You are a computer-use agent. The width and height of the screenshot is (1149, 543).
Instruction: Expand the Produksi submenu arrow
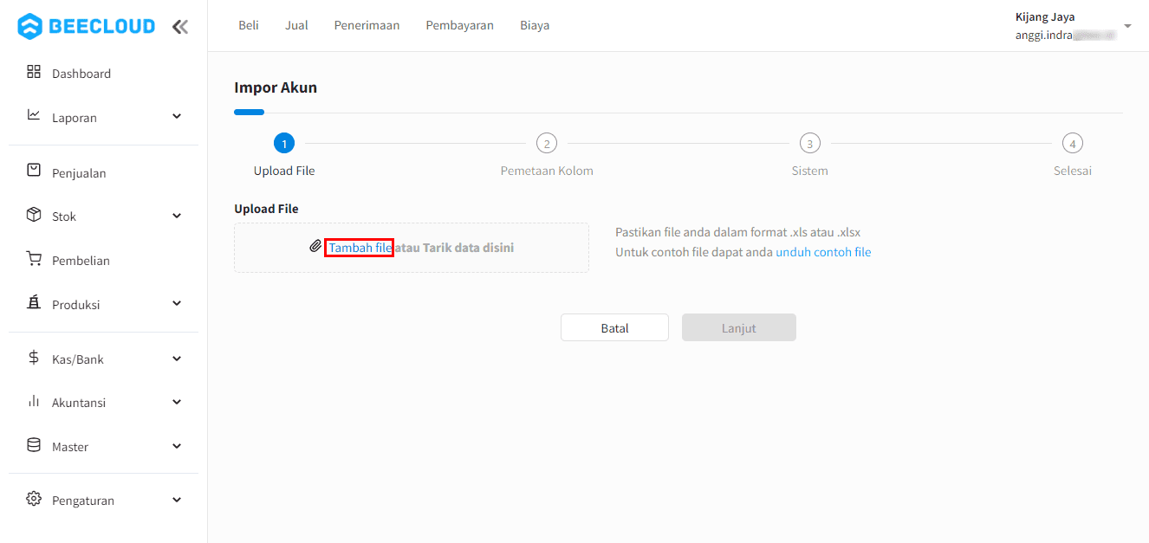point(177,303)
